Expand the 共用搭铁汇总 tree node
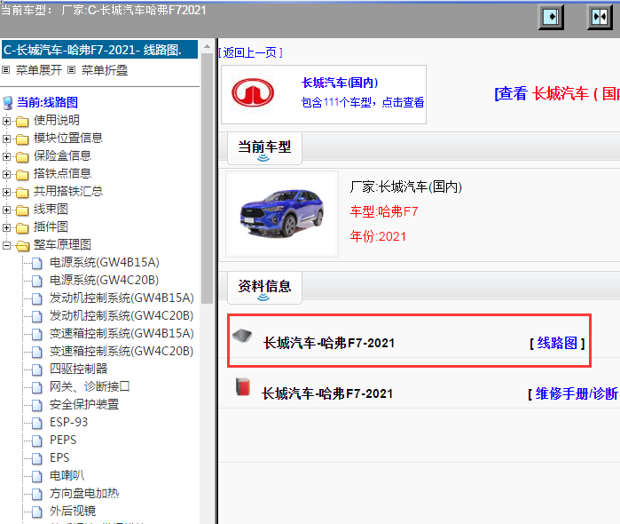Viewport: 620px width, 524px height. click(x=6, y=192)
